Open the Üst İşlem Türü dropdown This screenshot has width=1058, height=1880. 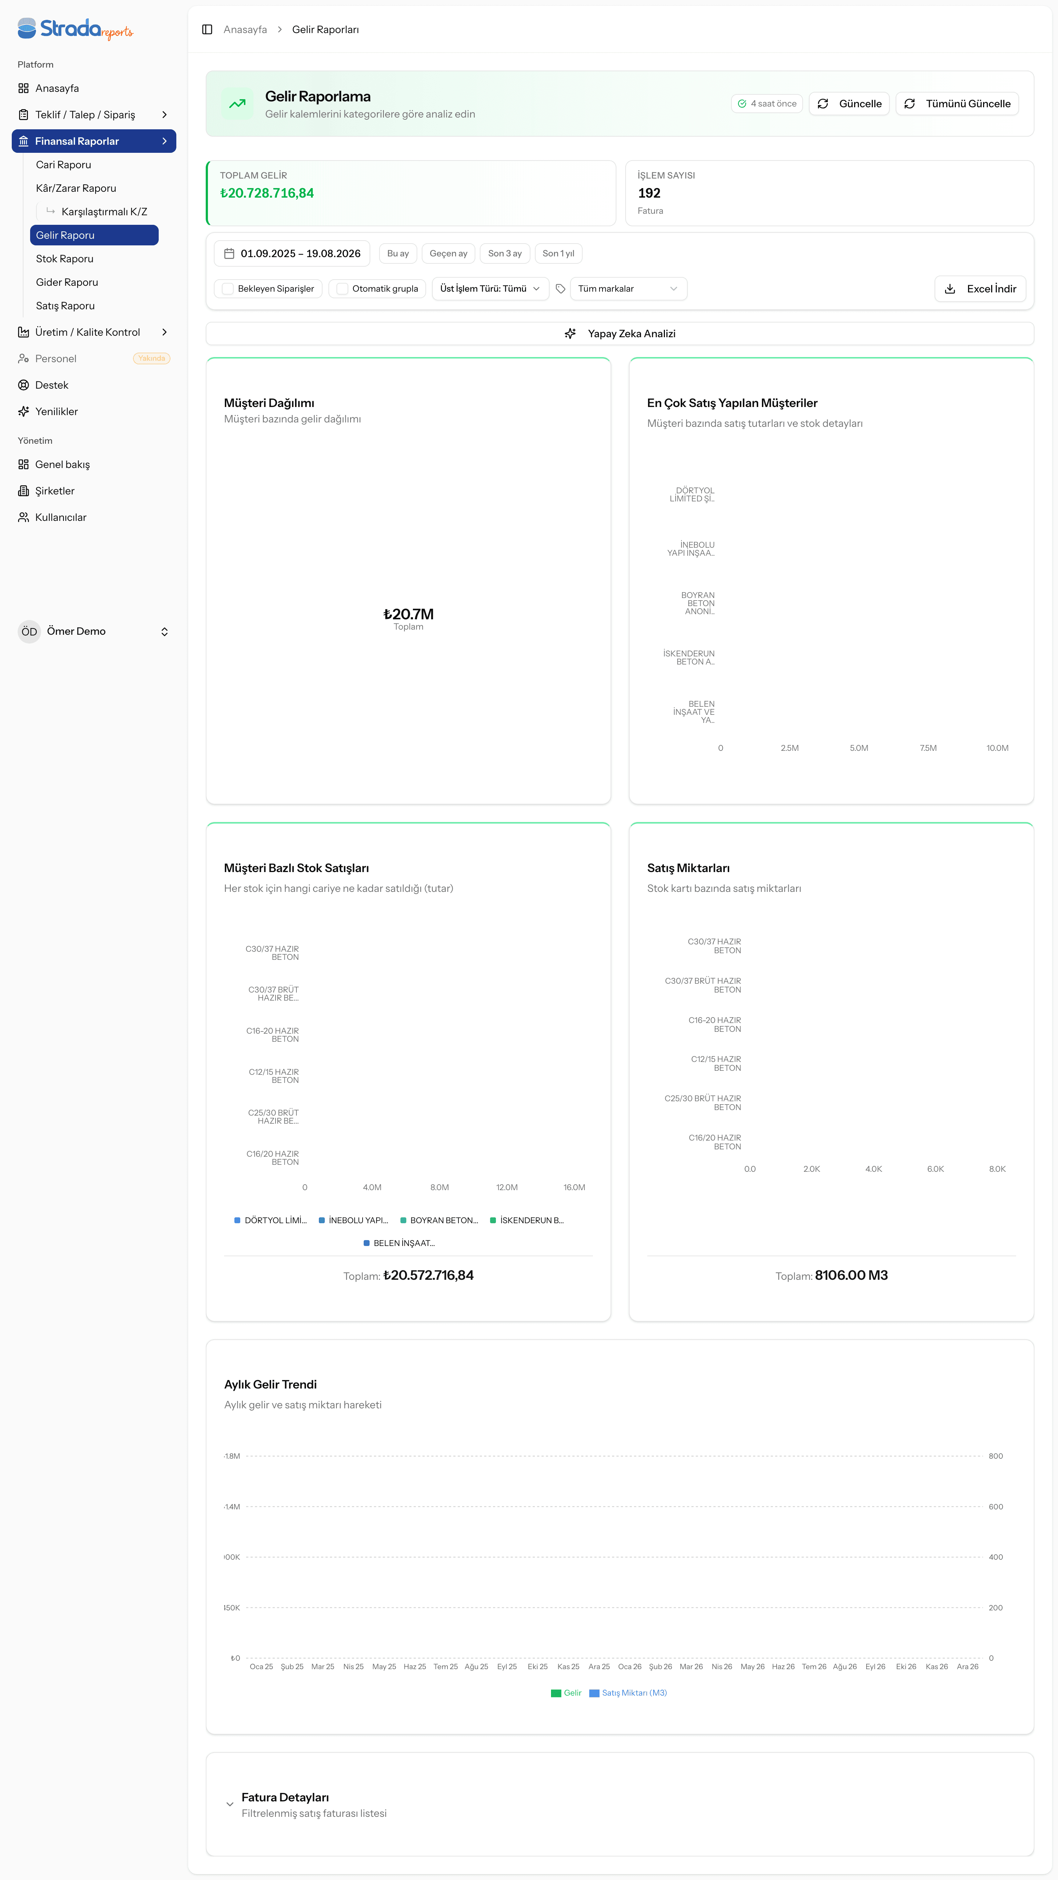tap(490, 289)
